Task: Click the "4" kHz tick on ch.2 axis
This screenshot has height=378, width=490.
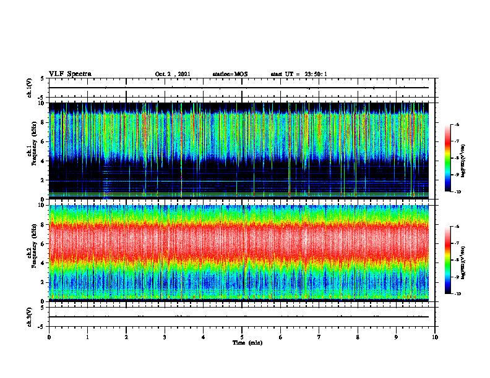Action: tap(43, 264)
